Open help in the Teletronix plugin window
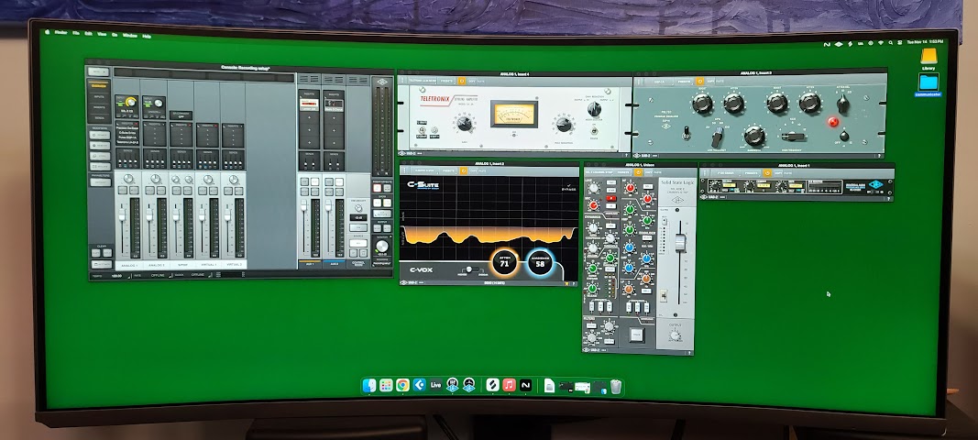Screen dimensions: 978x440 (x=626, y=155)
